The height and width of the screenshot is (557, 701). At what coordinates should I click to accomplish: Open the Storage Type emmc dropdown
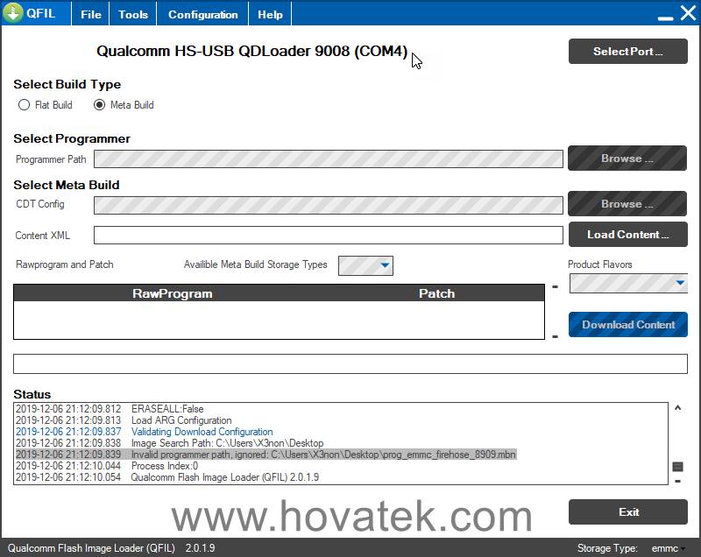coord(669,548)
